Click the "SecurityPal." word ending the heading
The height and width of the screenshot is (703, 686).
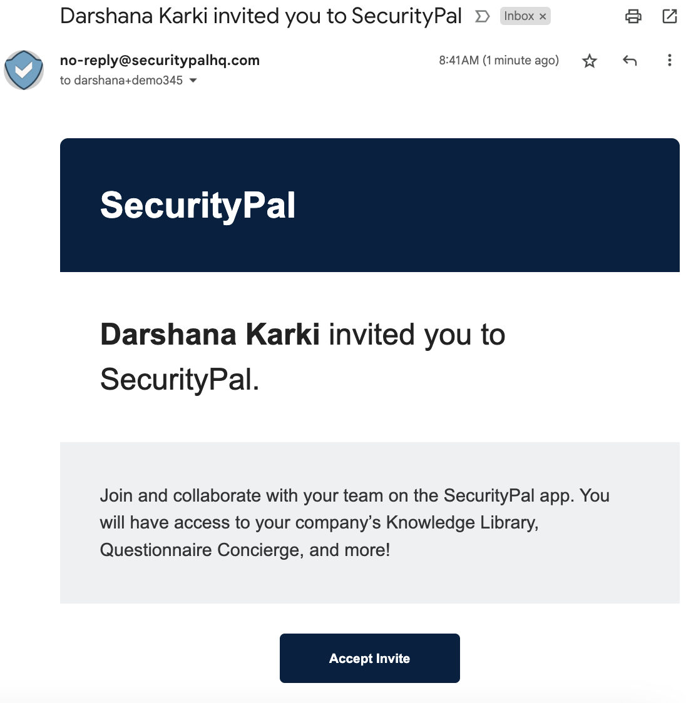point(180,380)
